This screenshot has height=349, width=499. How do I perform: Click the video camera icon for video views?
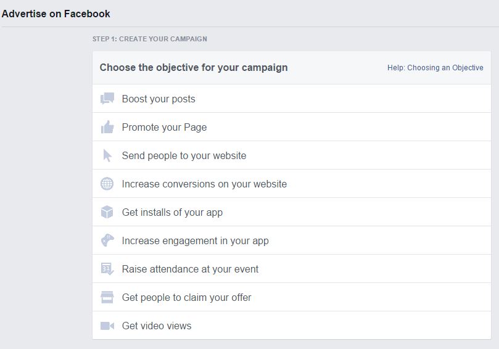107,326
